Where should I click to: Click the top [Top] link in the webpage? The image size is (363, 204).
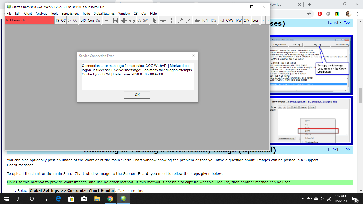[x=347, y=23]
